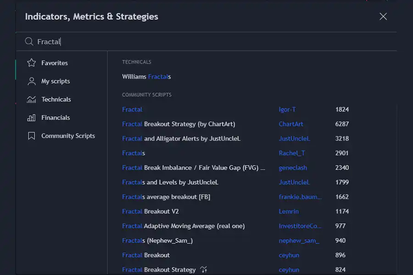
Task: Click the 1824 count for Fractal
Action: (x=342, y=110)
